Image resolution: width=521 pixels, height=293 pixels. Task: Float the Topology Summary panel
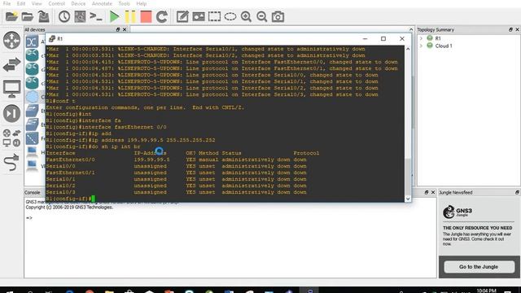click(510, 29)
